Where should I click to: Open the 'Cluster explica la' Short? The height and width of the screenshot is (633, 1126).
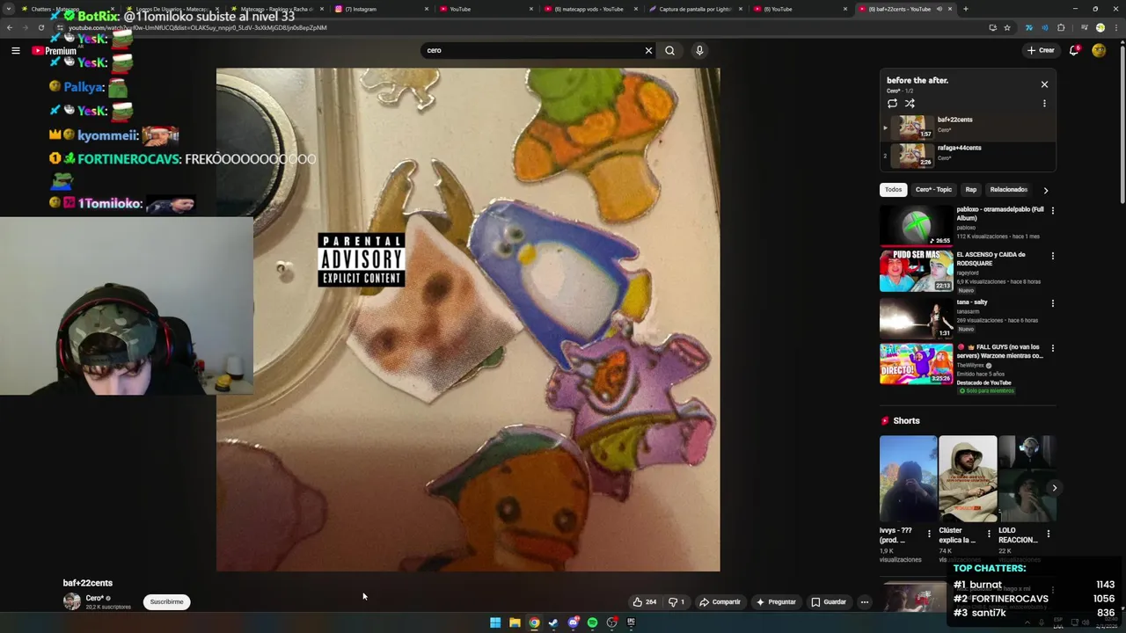pyautogui.click(x=968, y=479)
